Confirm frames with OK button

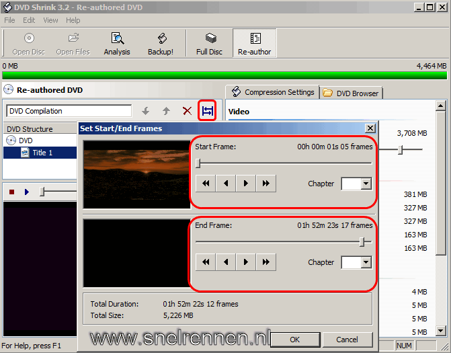[x=295, y=340]
